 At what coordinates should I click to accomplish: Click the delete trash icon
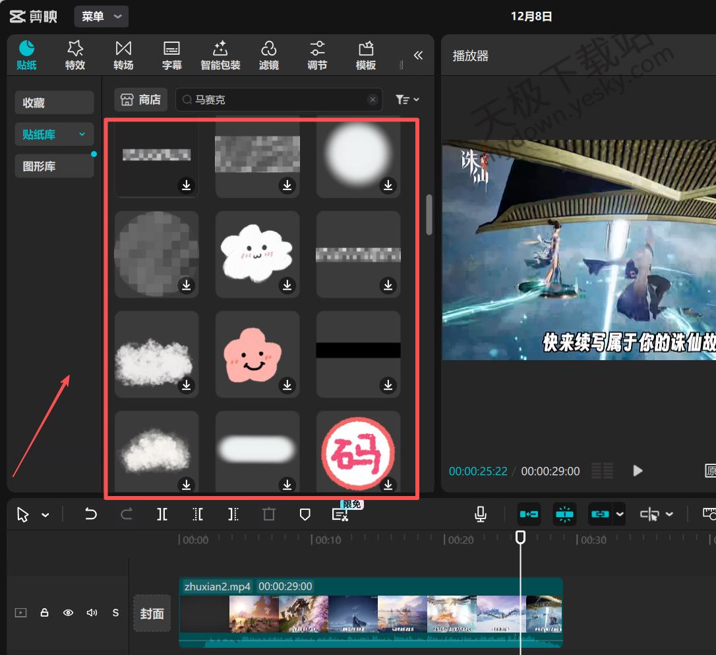click(268, 515)
